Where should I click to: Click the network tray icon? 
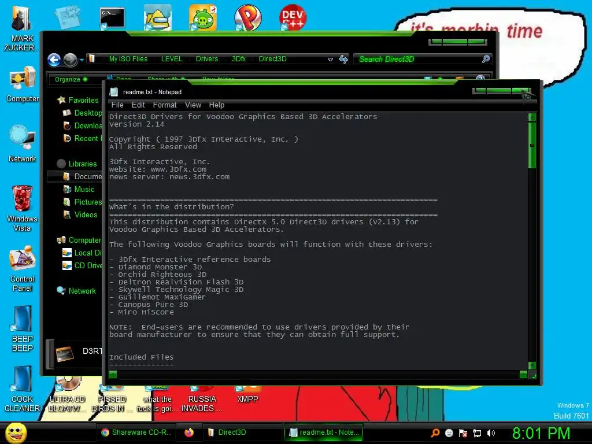point(477,433)
